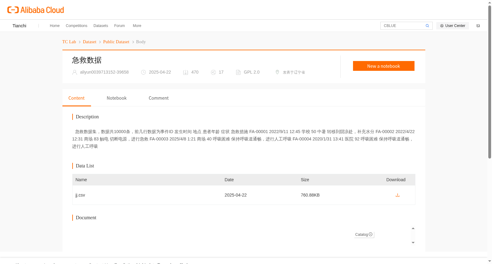
Task: Click the 760.88KB size cell
Action: point(310,195)
